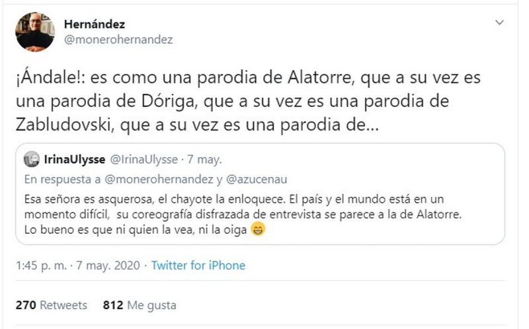The image size is (529, 329).
Task: Click the @monerohernandez handle below the name
Action: tap(118, 40)
